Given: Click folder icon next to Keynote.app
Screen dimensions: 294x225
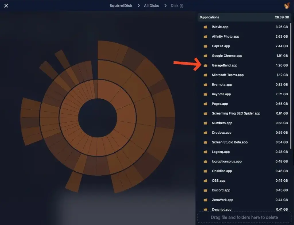Looking at the screenshot, I should tap(206, 94).
